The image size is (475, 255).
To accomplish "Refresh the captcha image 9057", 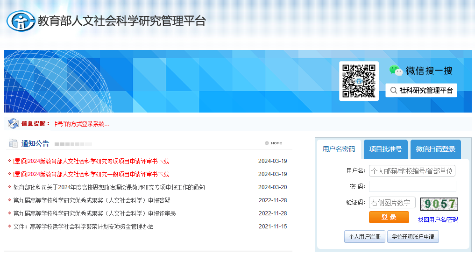I will (x=439, y=204).
